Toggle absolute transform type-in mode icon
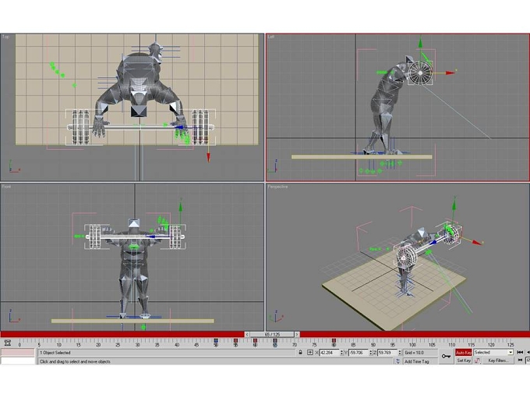Screen dimensions: 530x398 [x=310, y=353]
